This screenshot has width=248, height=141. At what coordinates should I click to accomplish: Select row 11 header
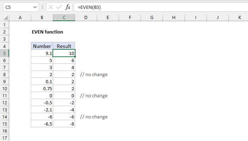pyautogui.click(x=5, y=96)
